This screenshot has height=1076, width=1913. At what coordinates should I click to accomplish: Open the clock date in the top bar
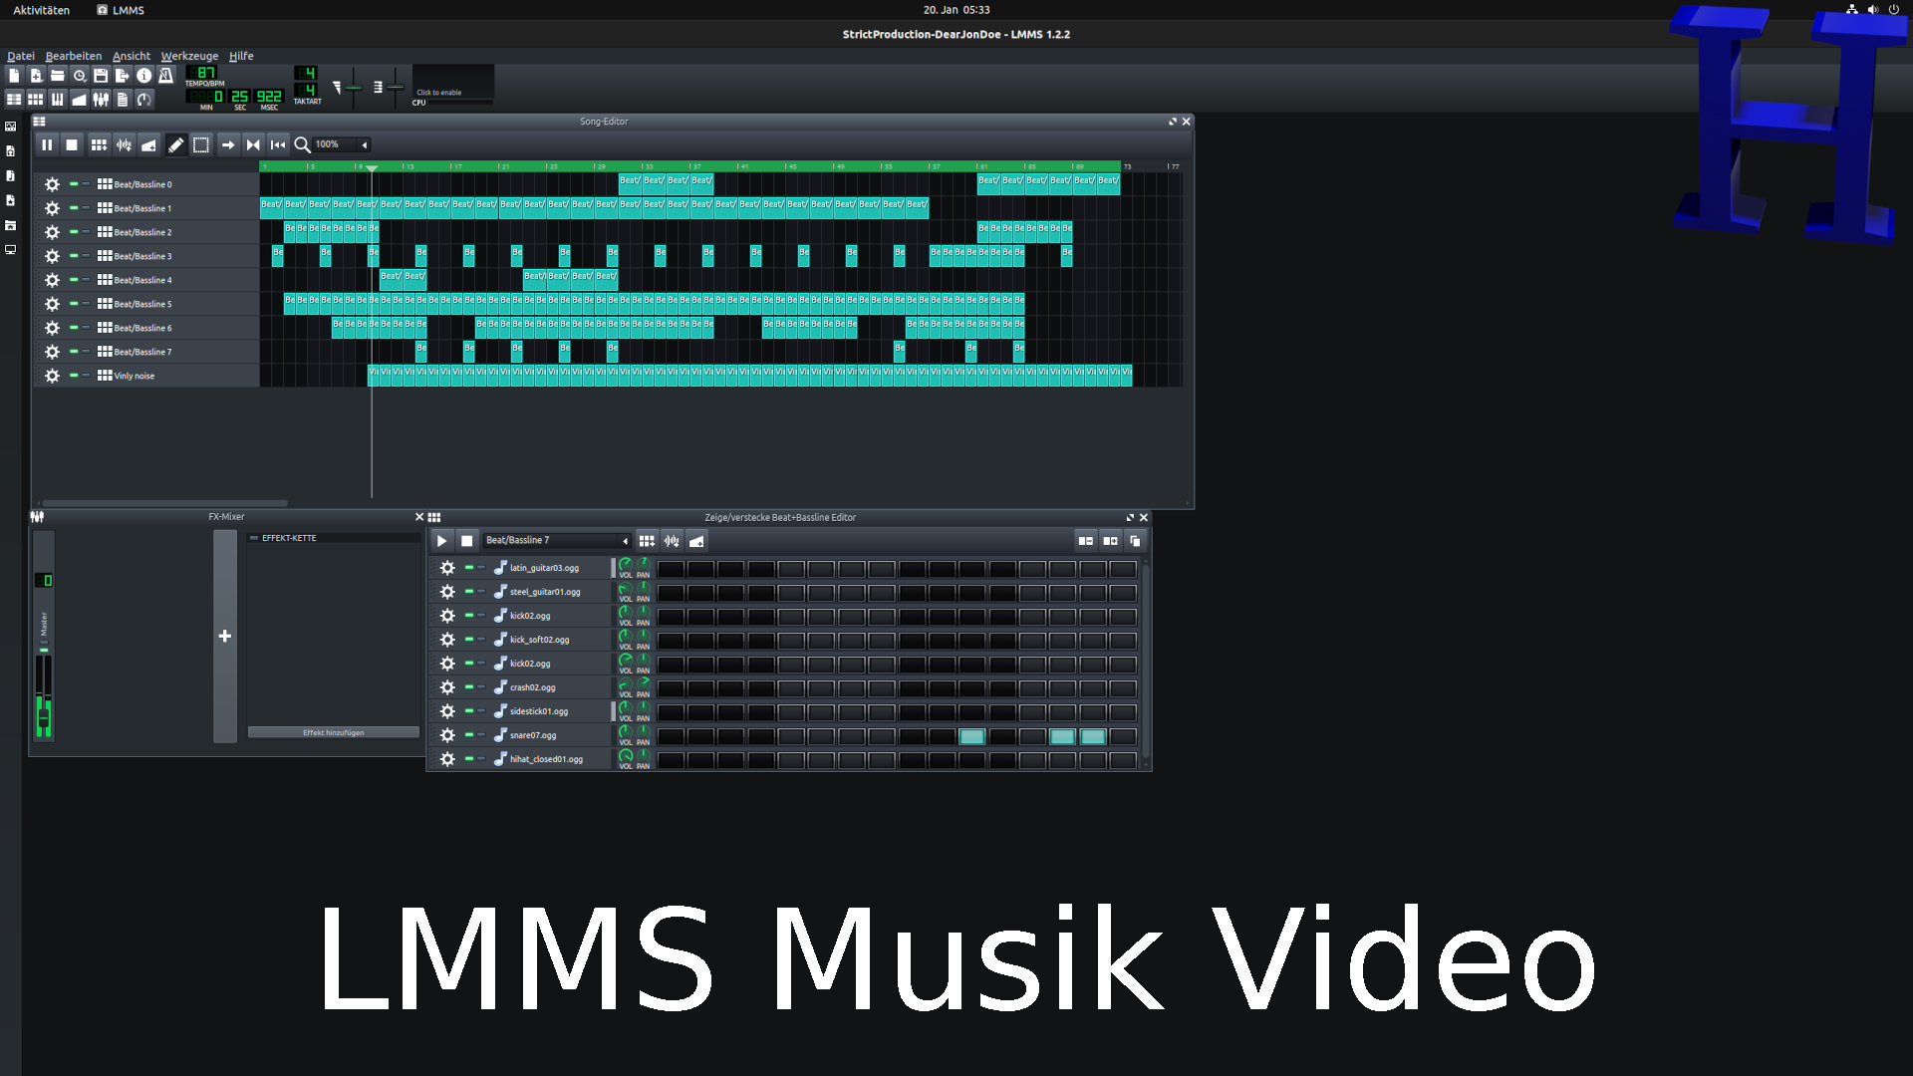tap(956, 10)
